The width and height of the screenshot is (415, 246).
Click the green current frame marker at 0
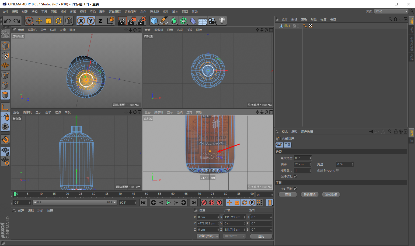[15, 194]
